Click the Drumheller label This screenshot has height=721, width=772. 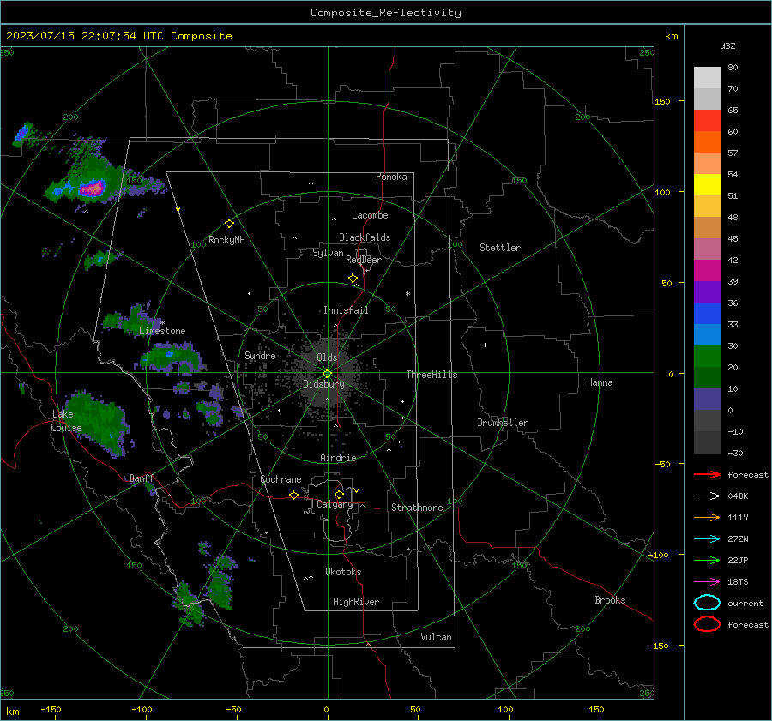503,423
